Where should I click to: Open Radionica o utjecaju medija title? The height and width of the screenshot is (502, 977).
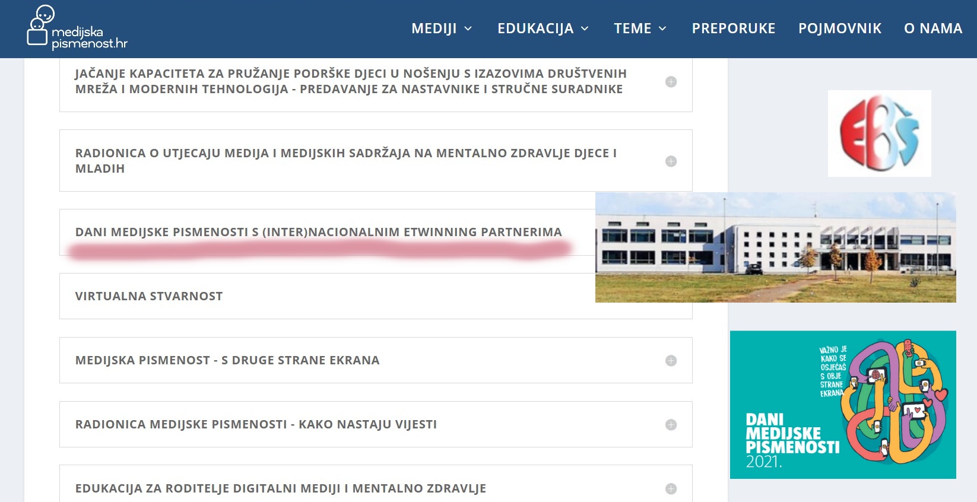click(346, 161)
